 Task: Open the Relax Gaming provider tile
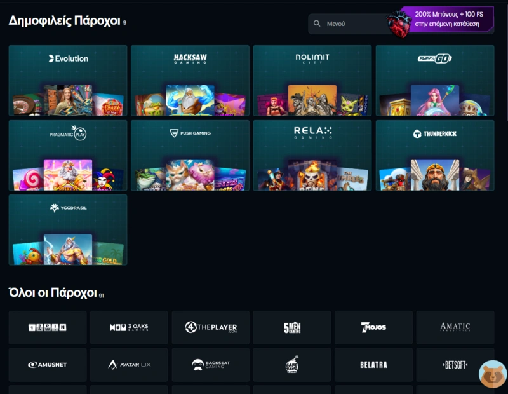pyautogui.click(x=312, y=154)
